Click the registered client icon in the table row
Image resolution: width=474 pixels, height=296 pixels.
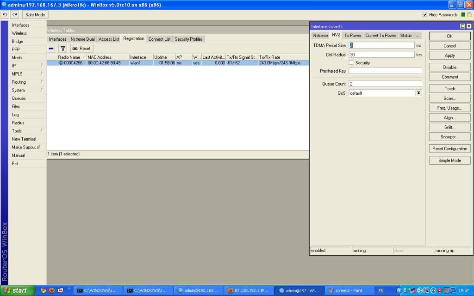point(61,63)
